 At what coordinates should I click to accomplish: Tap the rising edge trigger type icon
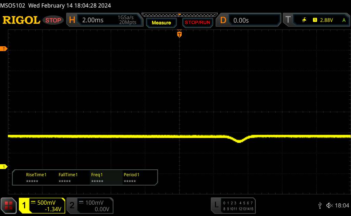[x=304, y=20]
